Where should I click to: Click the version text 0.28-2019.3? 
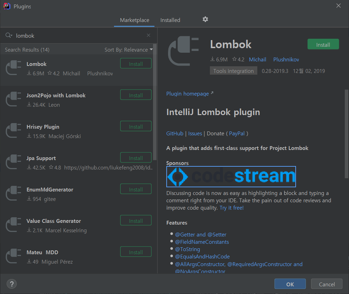coord(275,71)
